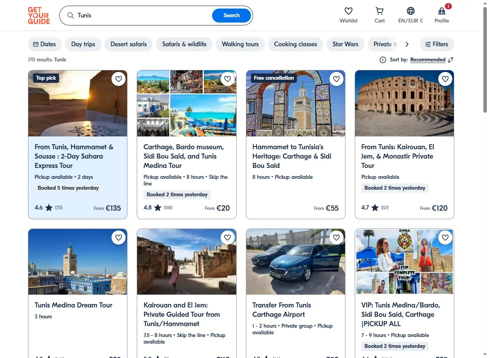This screenshot has width=488, height=358.
Task: Click the Tunis Medina rooftop thumbnail
Action: point(78,262)
